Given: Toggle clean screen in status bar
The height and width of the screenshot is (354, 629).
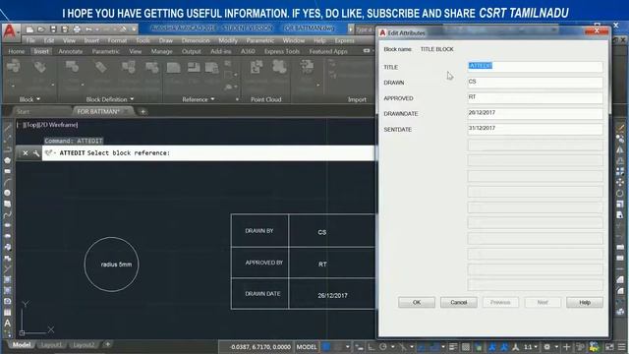Looking at the screenshot, I should [609, 347].
